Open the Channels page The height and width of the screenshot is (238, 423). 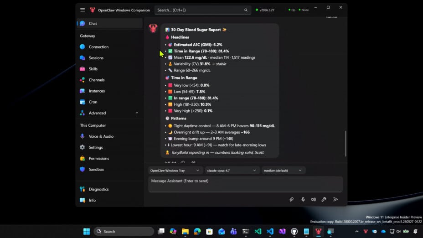click(110, 80)
